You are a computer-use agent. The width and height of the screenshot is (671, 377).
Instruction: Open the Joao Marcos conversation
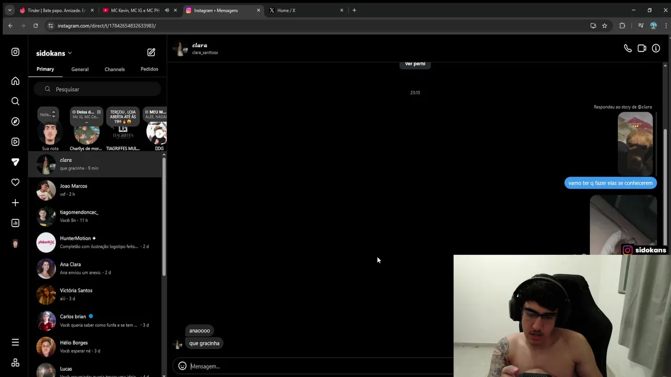tap(96, 190)
